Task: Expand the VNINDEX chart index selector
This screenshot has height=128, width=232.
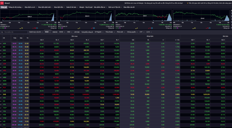Action: click(4, 25)
